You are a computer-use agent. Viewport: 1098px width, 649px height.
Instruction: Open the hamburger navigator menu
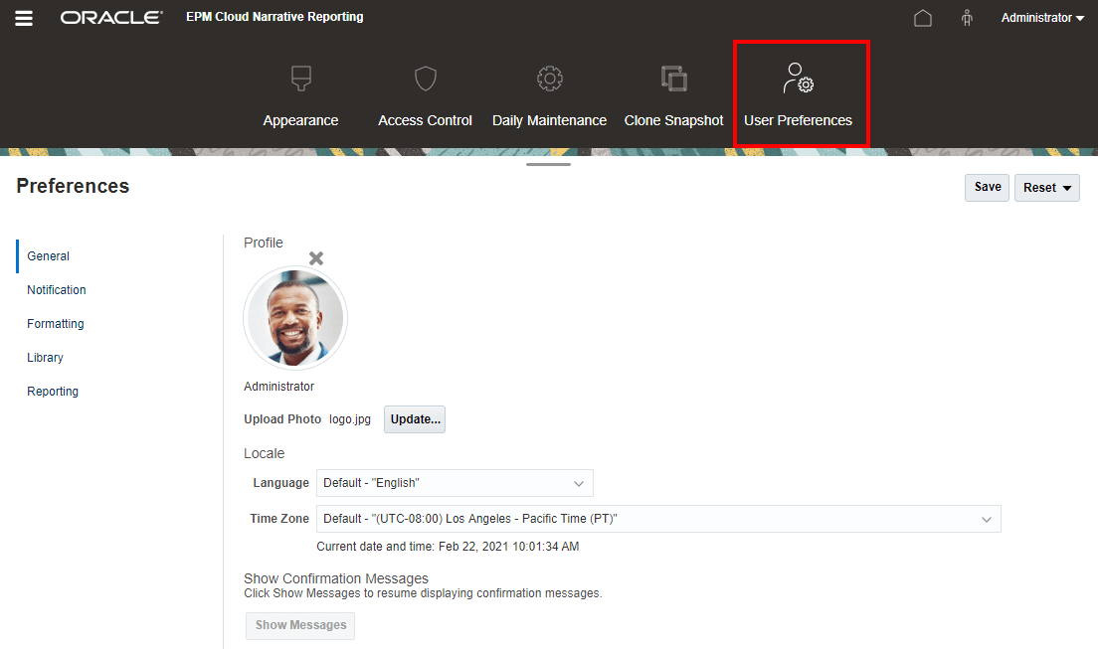click(x=24, y=18)
